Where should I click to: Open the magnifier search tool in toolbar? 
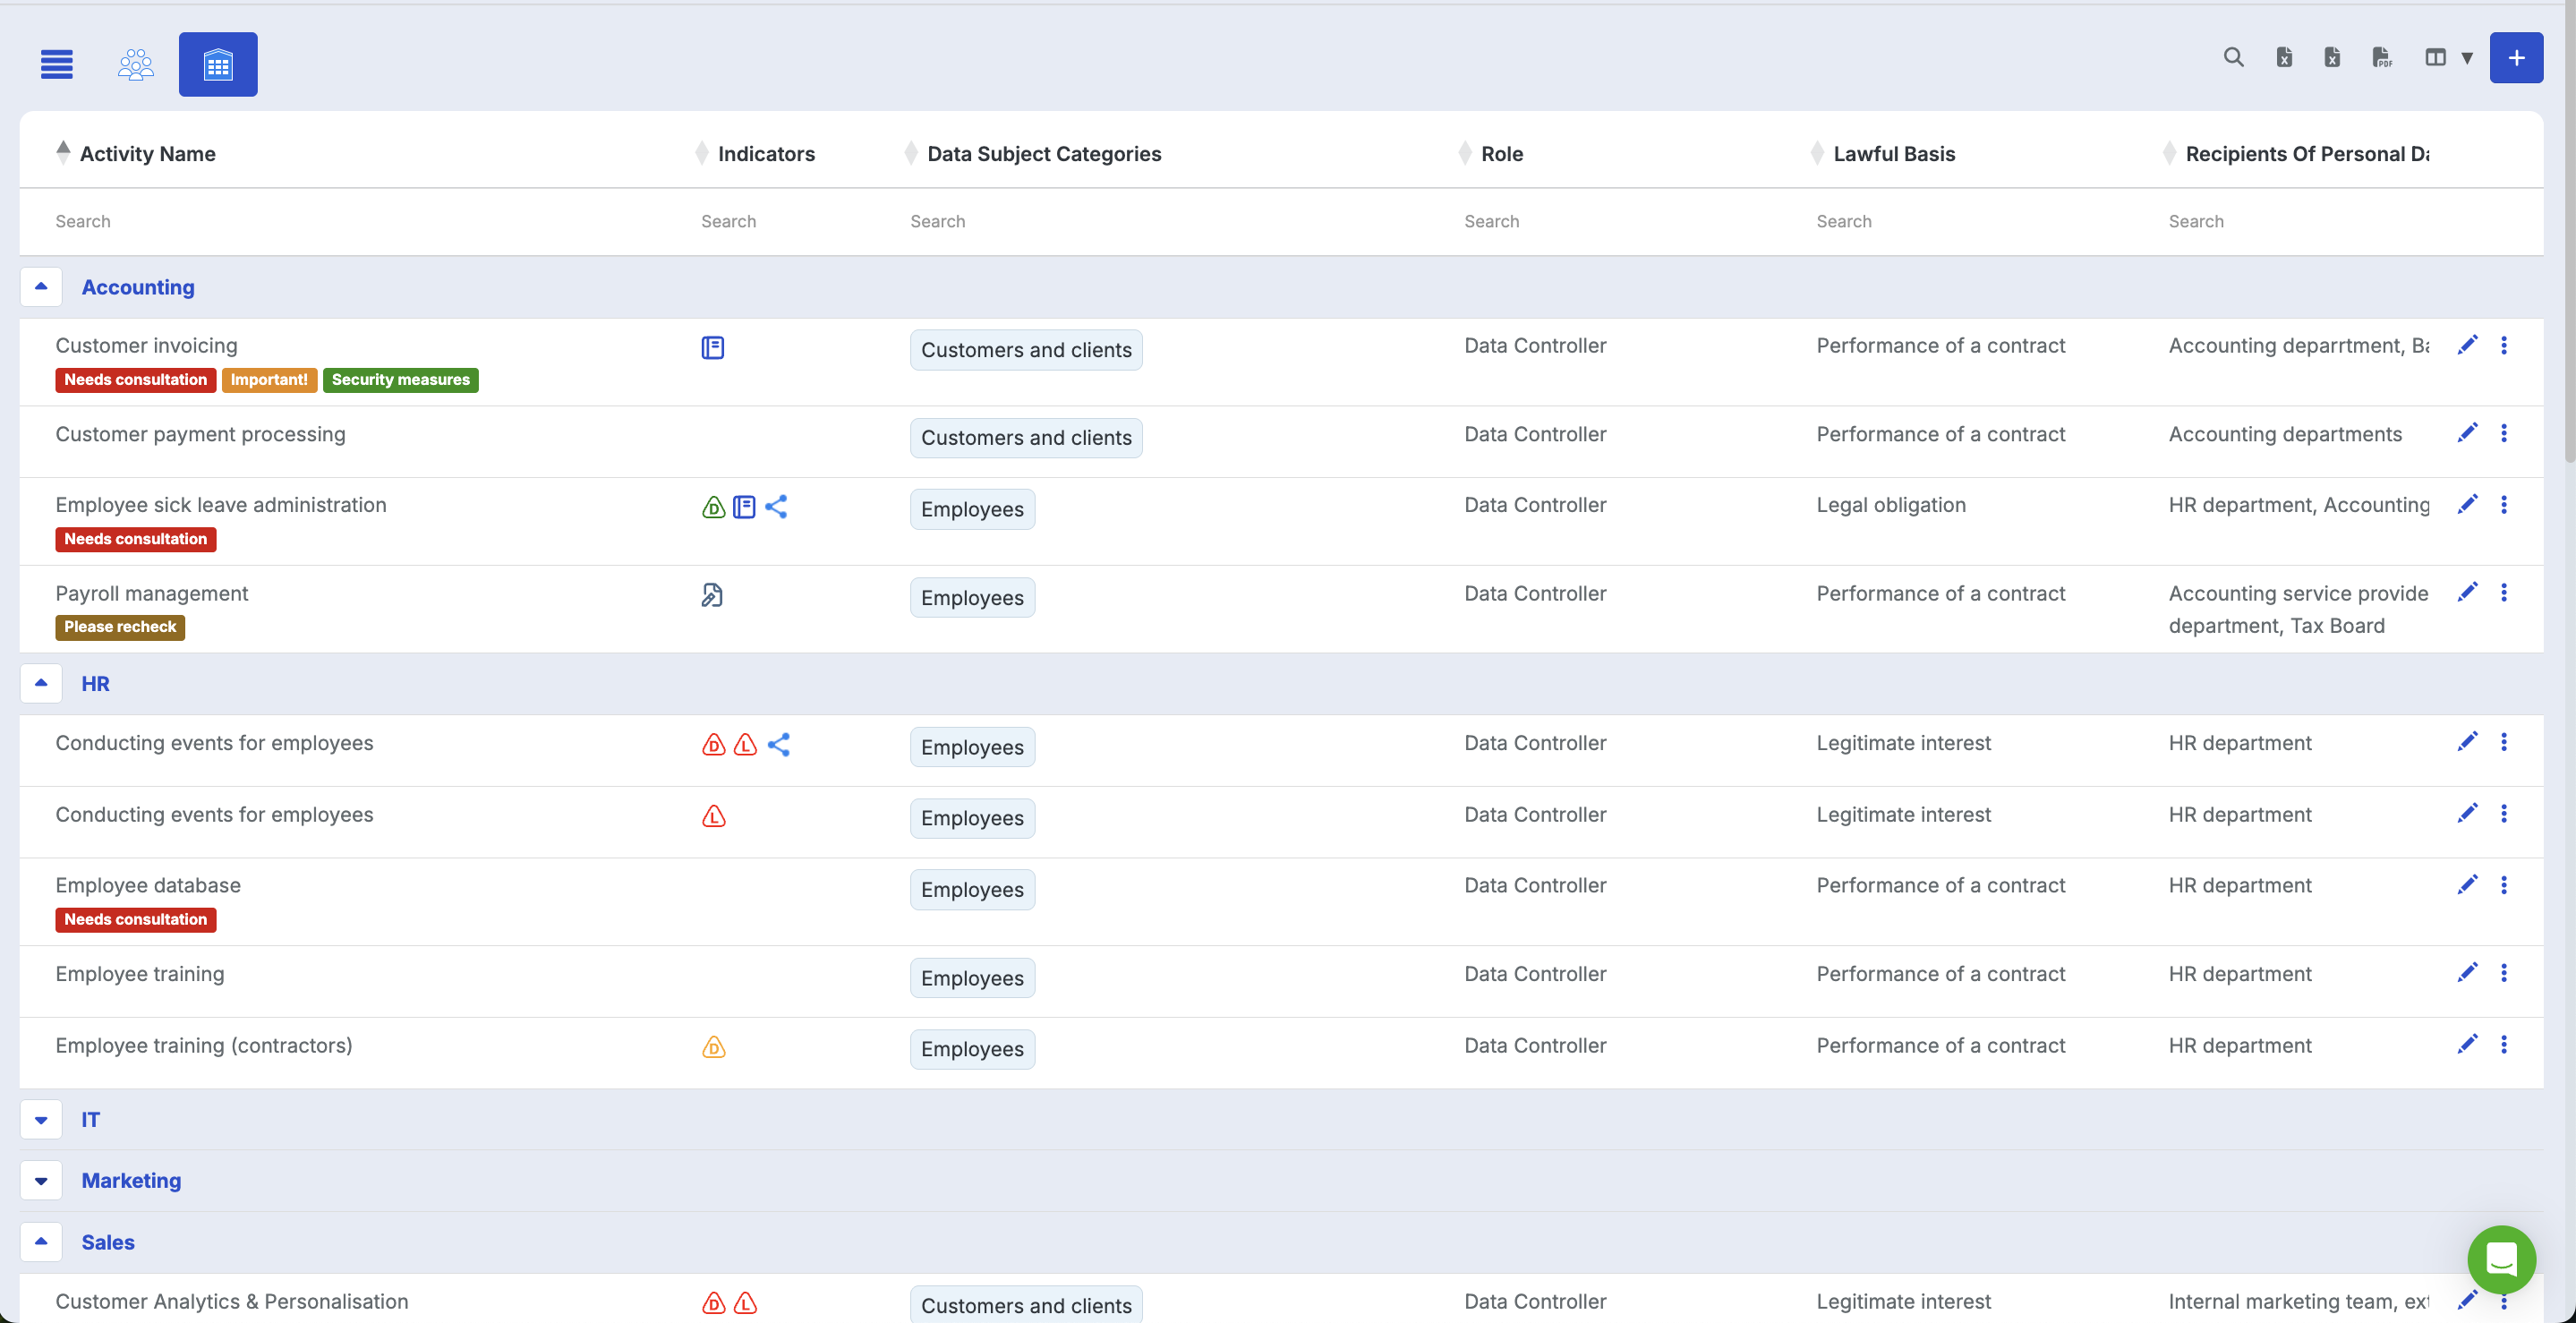[2233, 57]
